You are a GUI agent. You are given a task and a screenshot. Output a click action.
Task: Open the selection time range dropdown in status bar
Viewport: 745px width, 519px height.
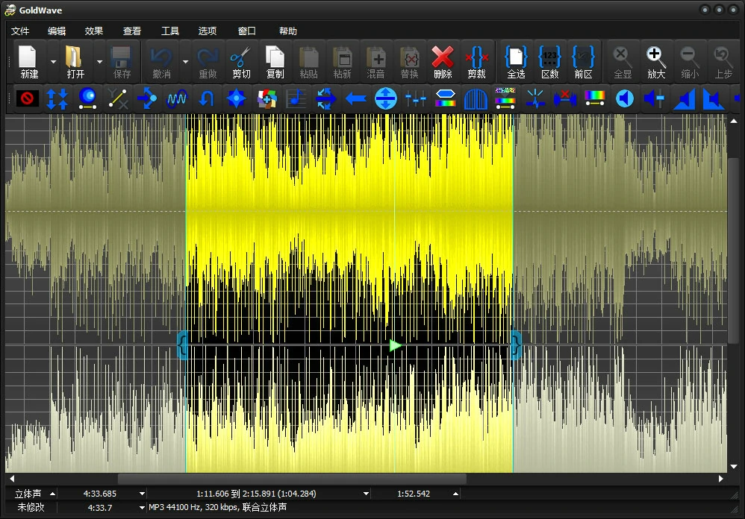pyautogui.click(x=366, y=494)
